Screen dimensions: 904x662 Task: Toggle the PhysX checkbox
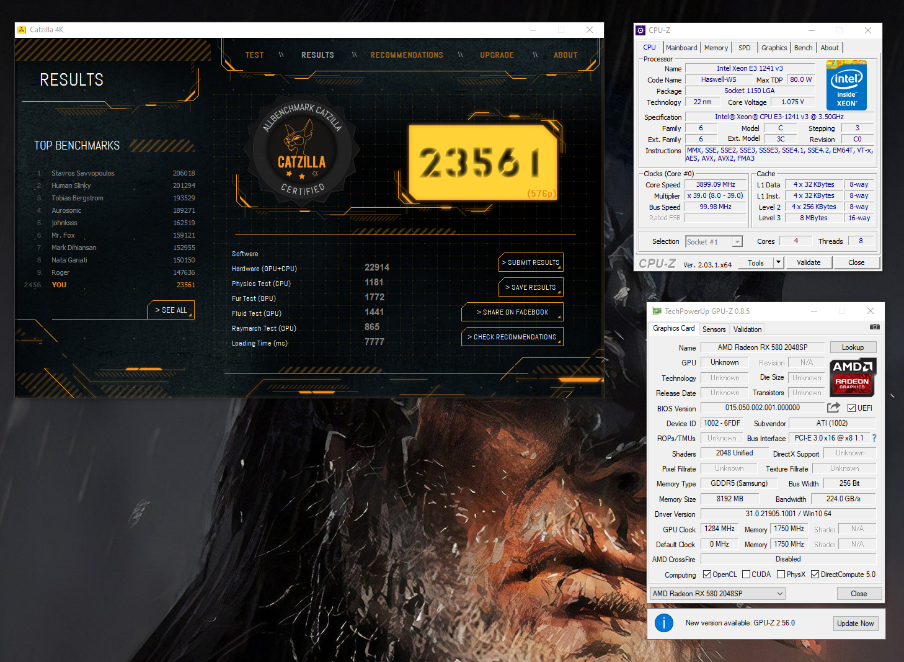(x=781, y=575)
